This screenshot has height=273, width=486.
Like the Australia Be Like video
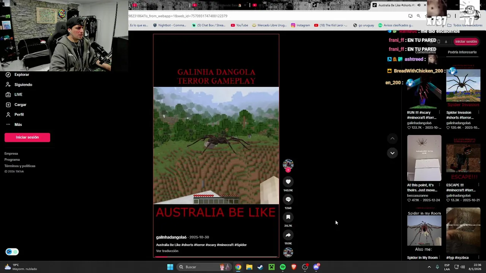[288, 182]
